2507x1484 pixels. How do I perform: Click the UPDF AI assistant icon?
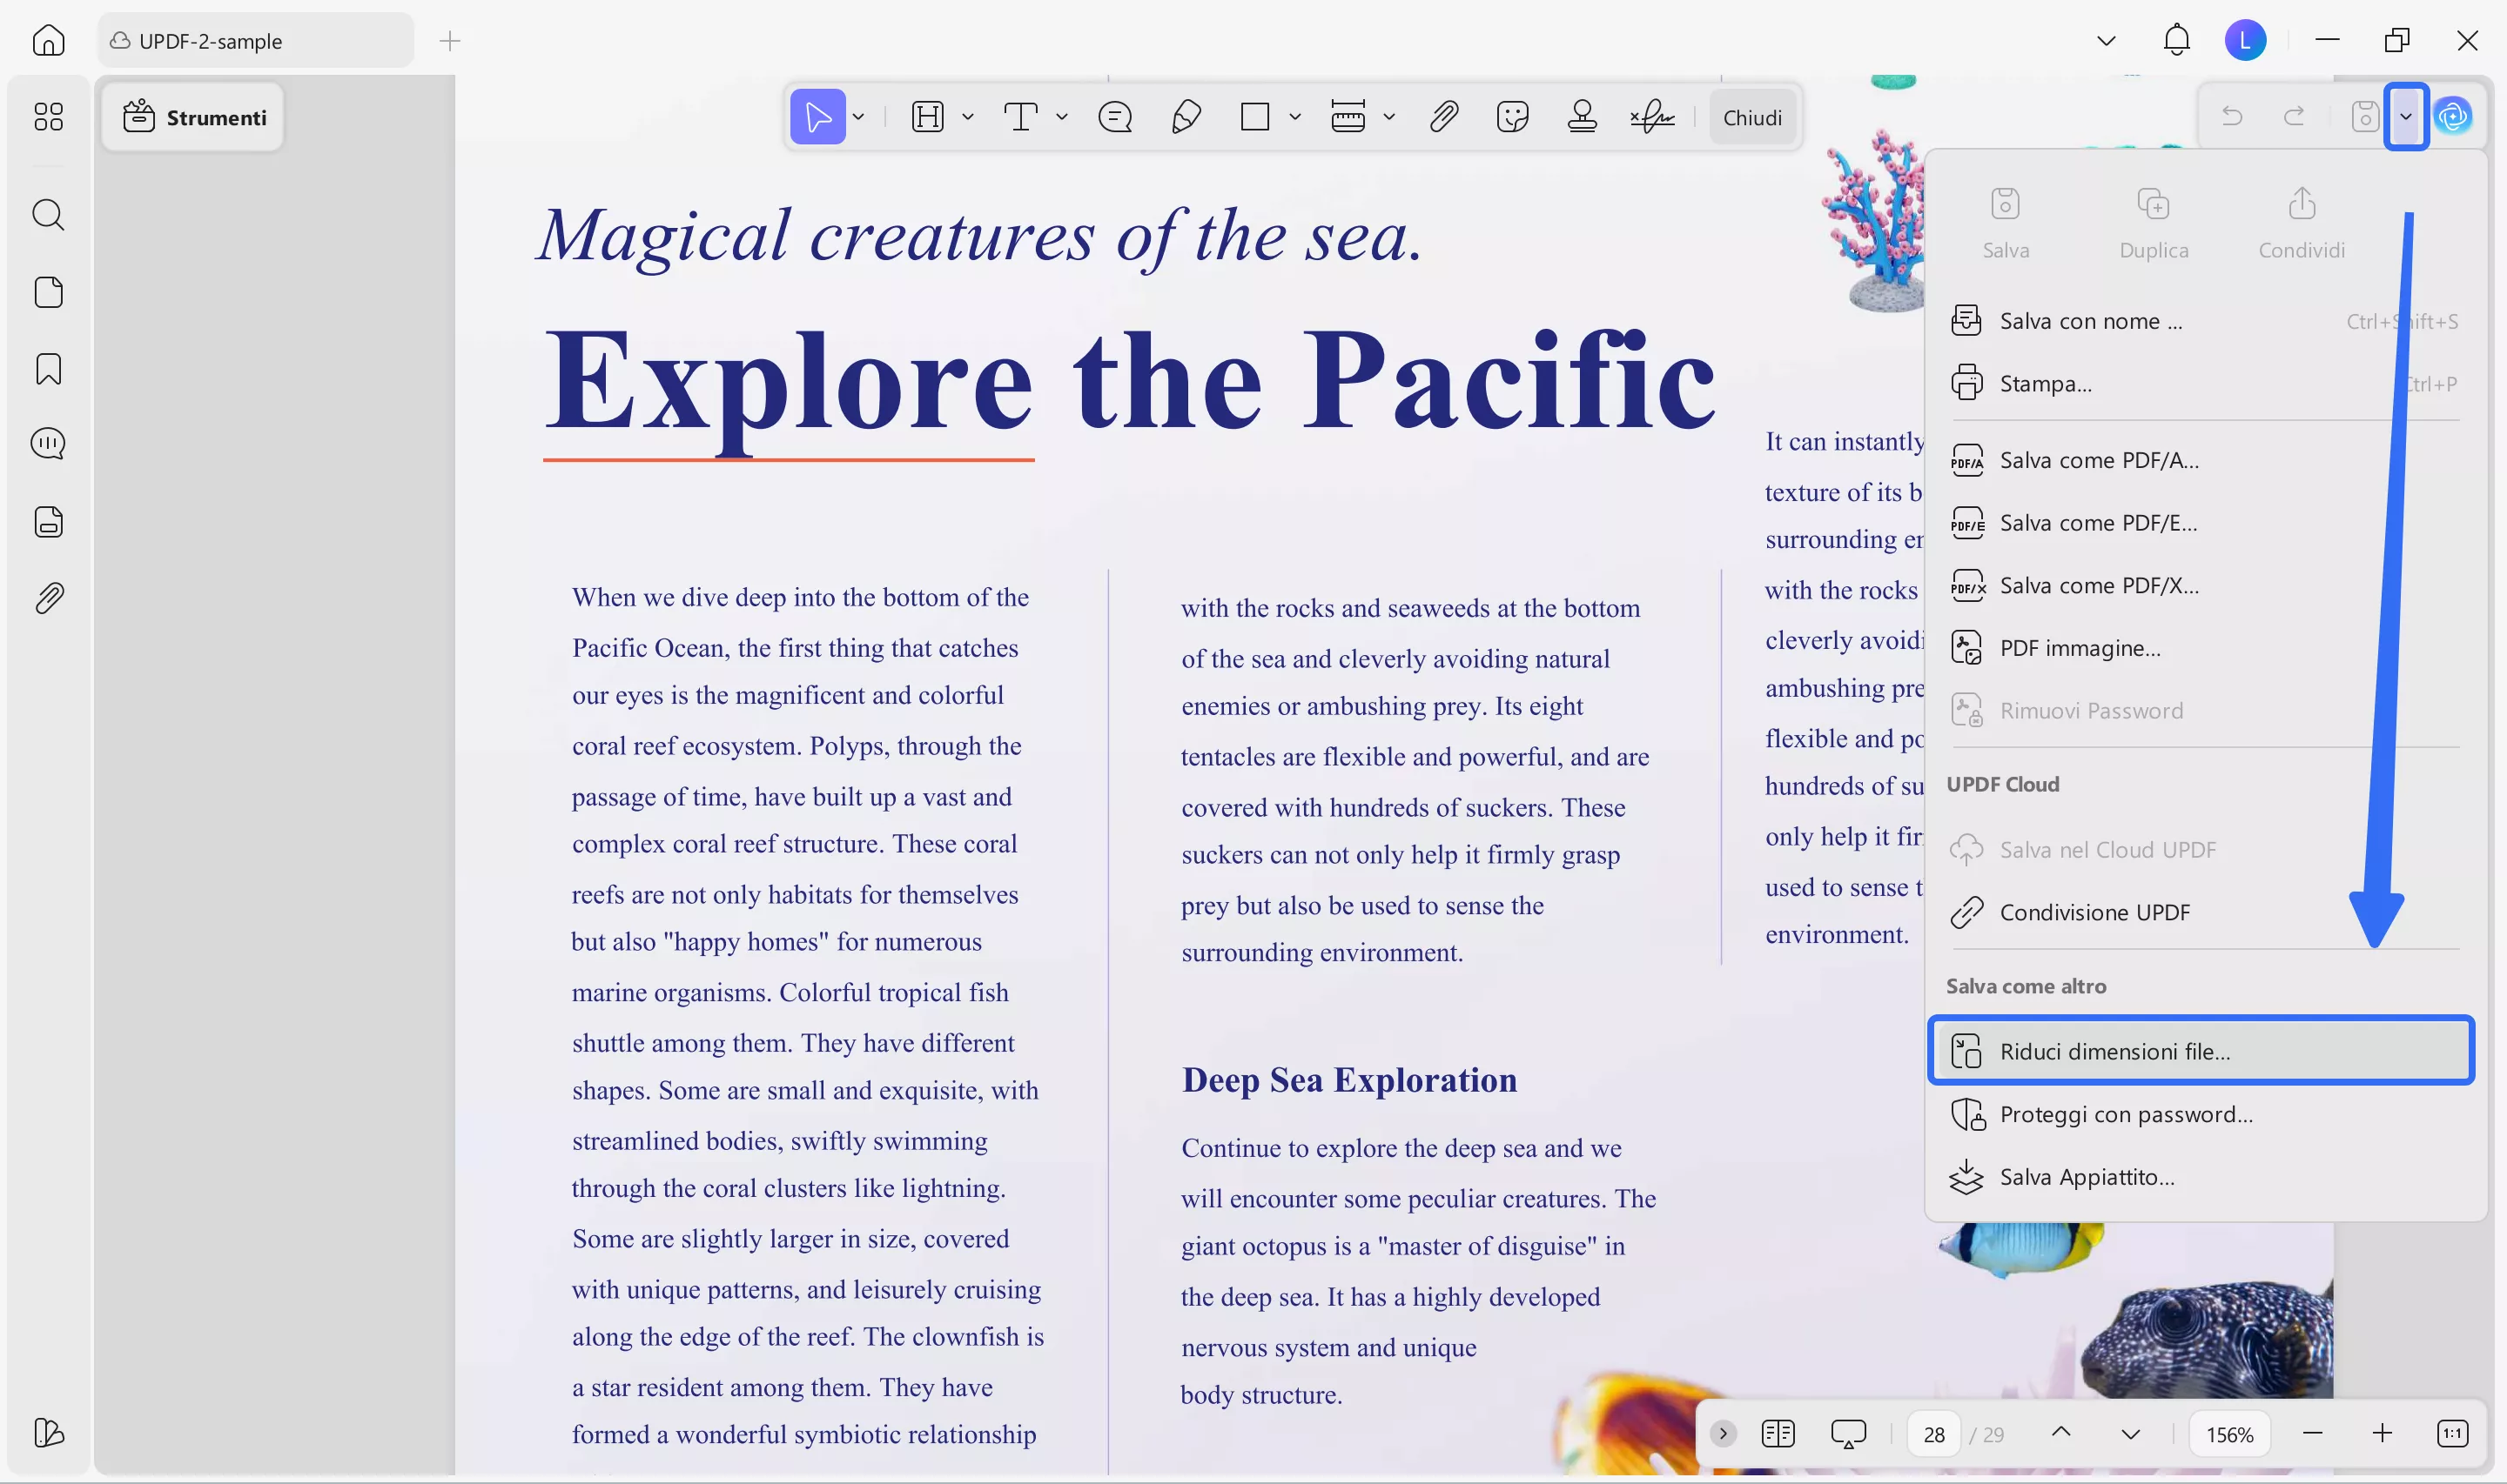tap(2453, 117)
